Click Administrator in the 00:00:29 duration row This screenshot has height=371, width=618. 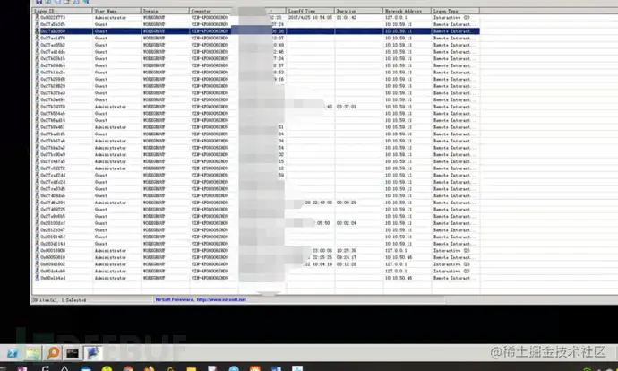[x=110, y=203]
